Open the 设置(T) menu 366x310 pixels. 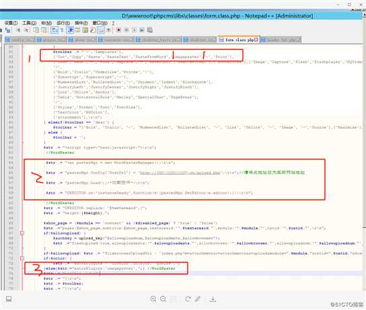pyautogui.click(x=11, y=23)
